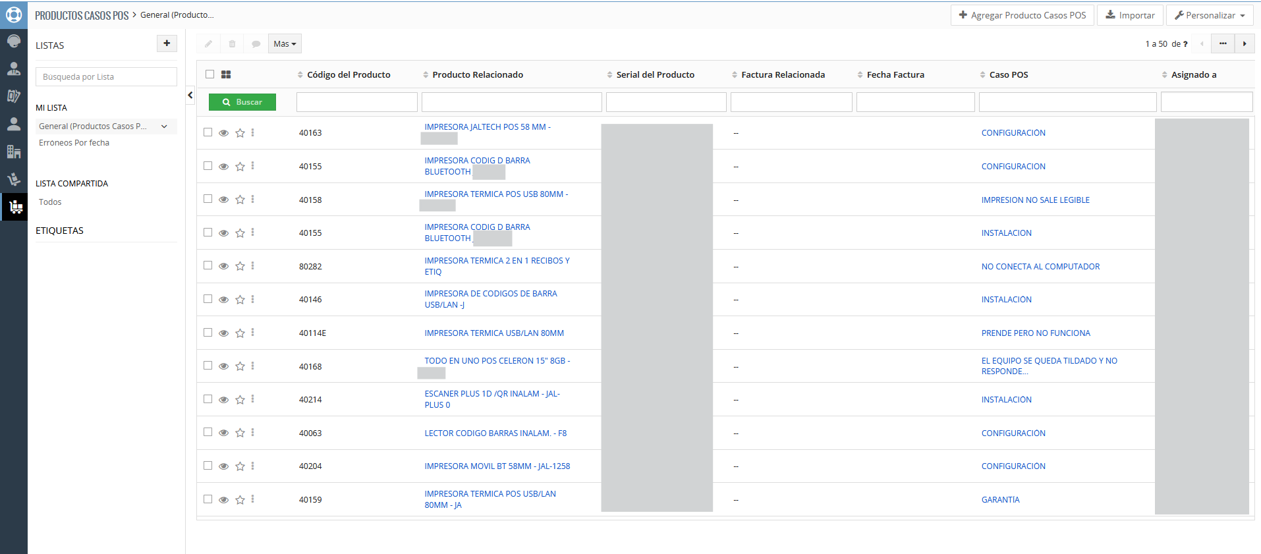Click Agregar Producto Casos POS button
The height and width of the screenshot is (554, 1261).
click(x=1022, y=15)
